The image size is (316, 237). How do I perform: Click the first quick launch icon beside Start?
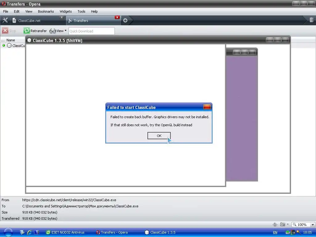22,232
